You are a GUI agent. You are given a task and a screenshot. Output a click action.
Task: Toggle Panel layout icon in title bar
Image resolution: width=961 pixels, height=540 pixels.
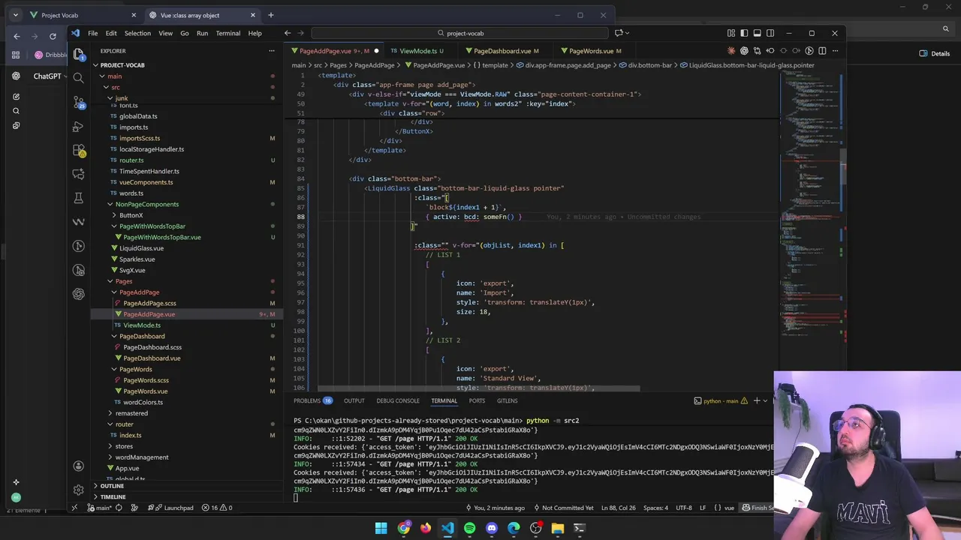pos(757,33)
